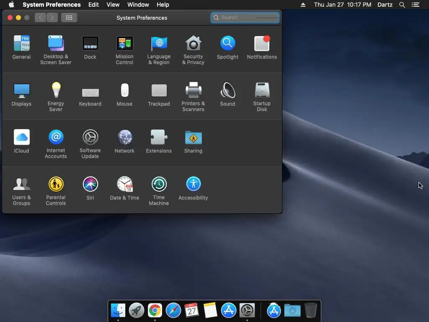This screenshot has height=322, width=429.
Task: Click the date and time in menu bar
Action: pyautogui.click(x=343, y=5)
